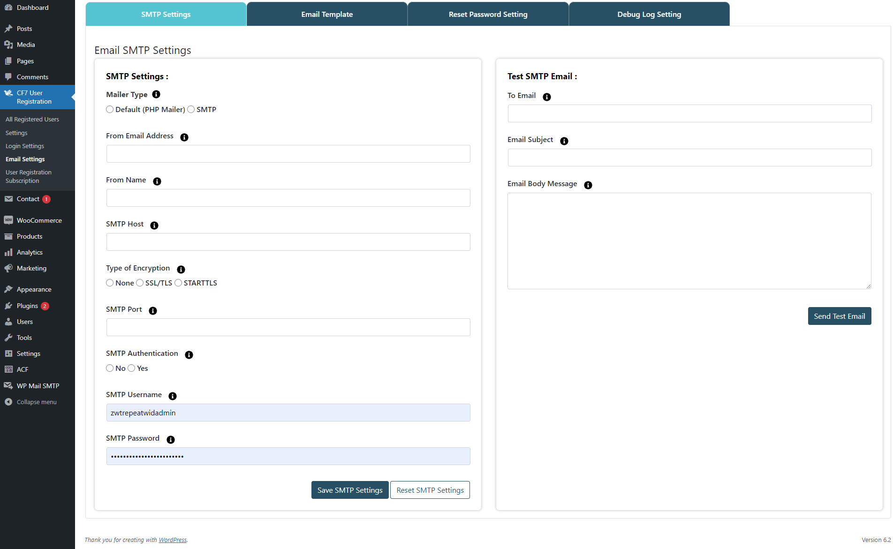Select Yes for SMTP Authentication
This screenshot has width=893, height=549.
coord(131,369)
